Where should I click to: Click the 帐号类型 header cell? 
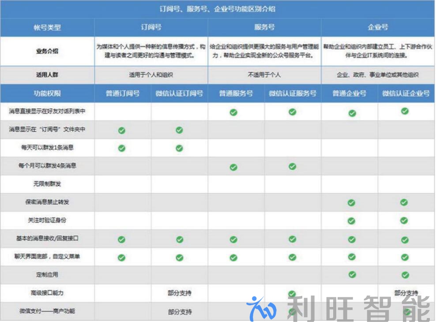47,27
